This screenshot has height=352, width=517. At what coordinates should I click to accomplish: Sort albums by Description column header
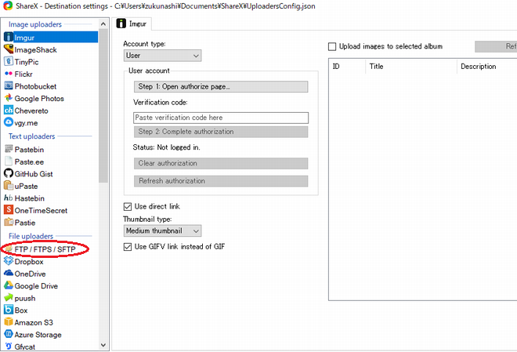(487, 67)
